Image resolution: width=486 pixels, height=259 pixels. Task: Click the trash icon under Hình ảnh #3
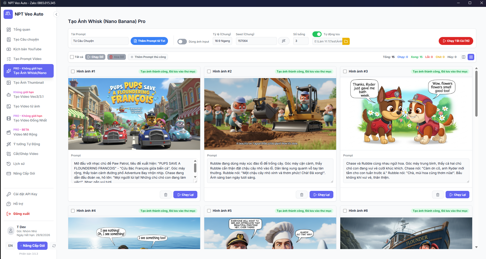(438, 195)
